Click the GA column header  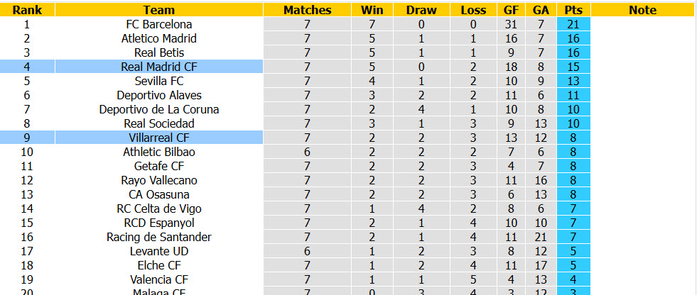541,10
